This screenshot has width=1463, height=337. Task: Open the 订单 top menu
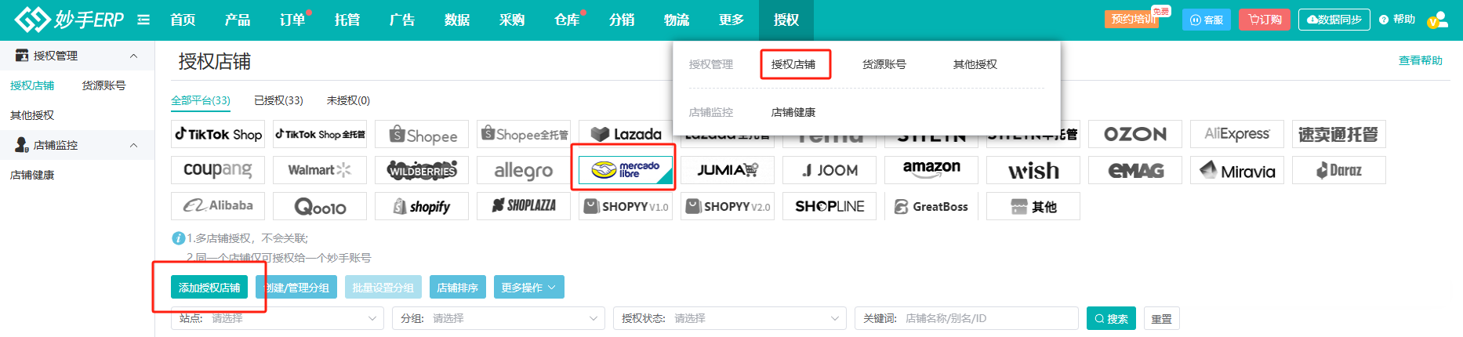point(292,20)
